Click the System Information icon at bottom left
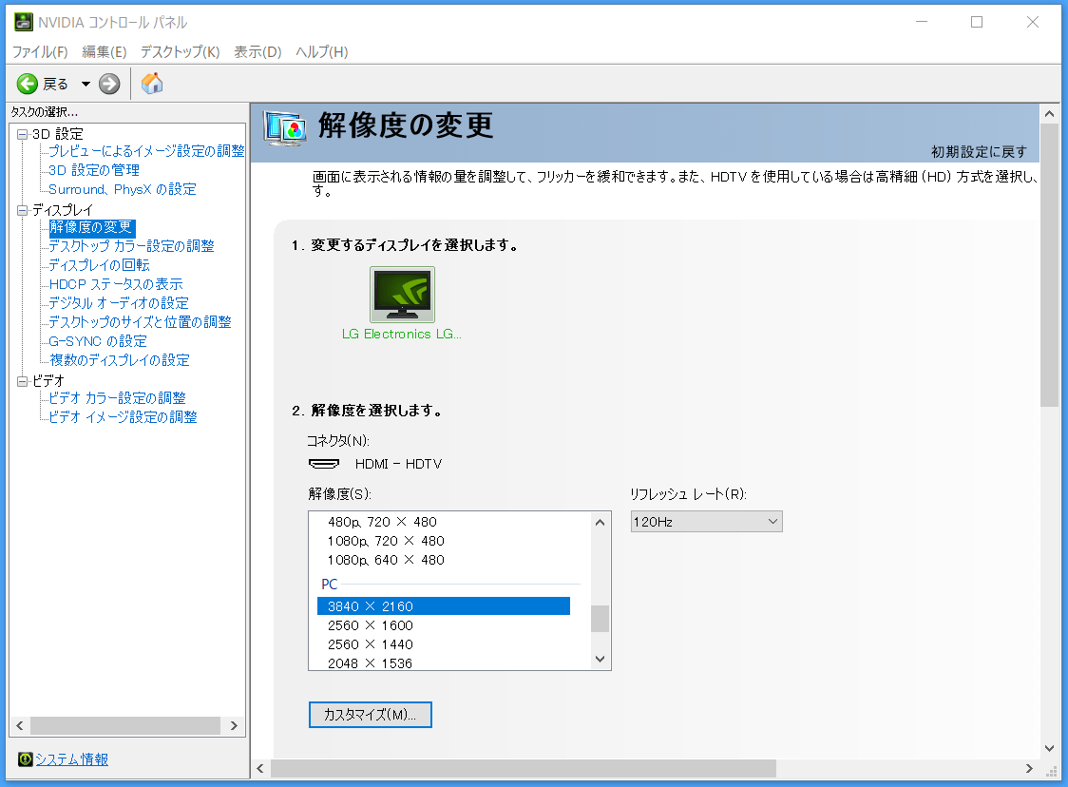 26,759
